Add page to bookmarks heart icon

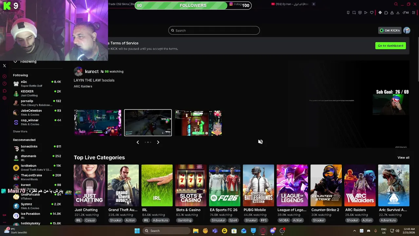[372, 12]
